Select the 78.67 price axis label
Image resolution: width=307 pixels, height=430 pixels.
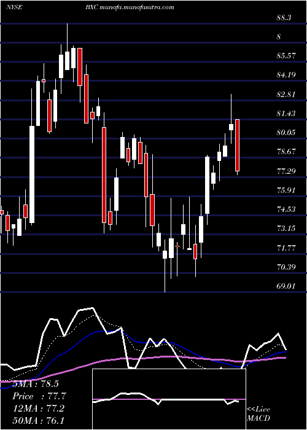pos(286,151)
